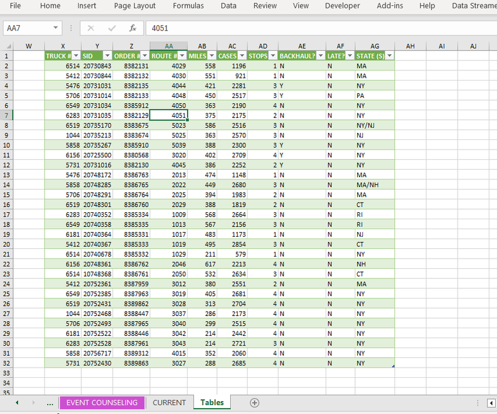The width and height of the screenshot is (497, 414).
Task: Click the Name Box showing AA7
Action: point(27,28)
